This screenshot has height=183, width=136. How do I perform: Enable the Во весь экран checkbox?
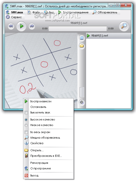click(x=26, y=132)
